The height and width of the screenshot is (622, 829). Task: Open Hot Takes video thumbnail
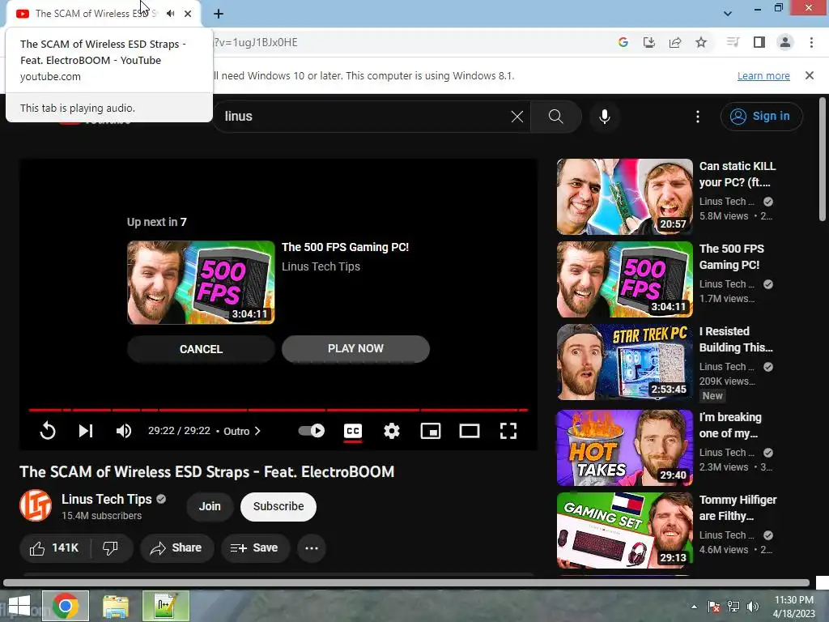coord(625,447)
